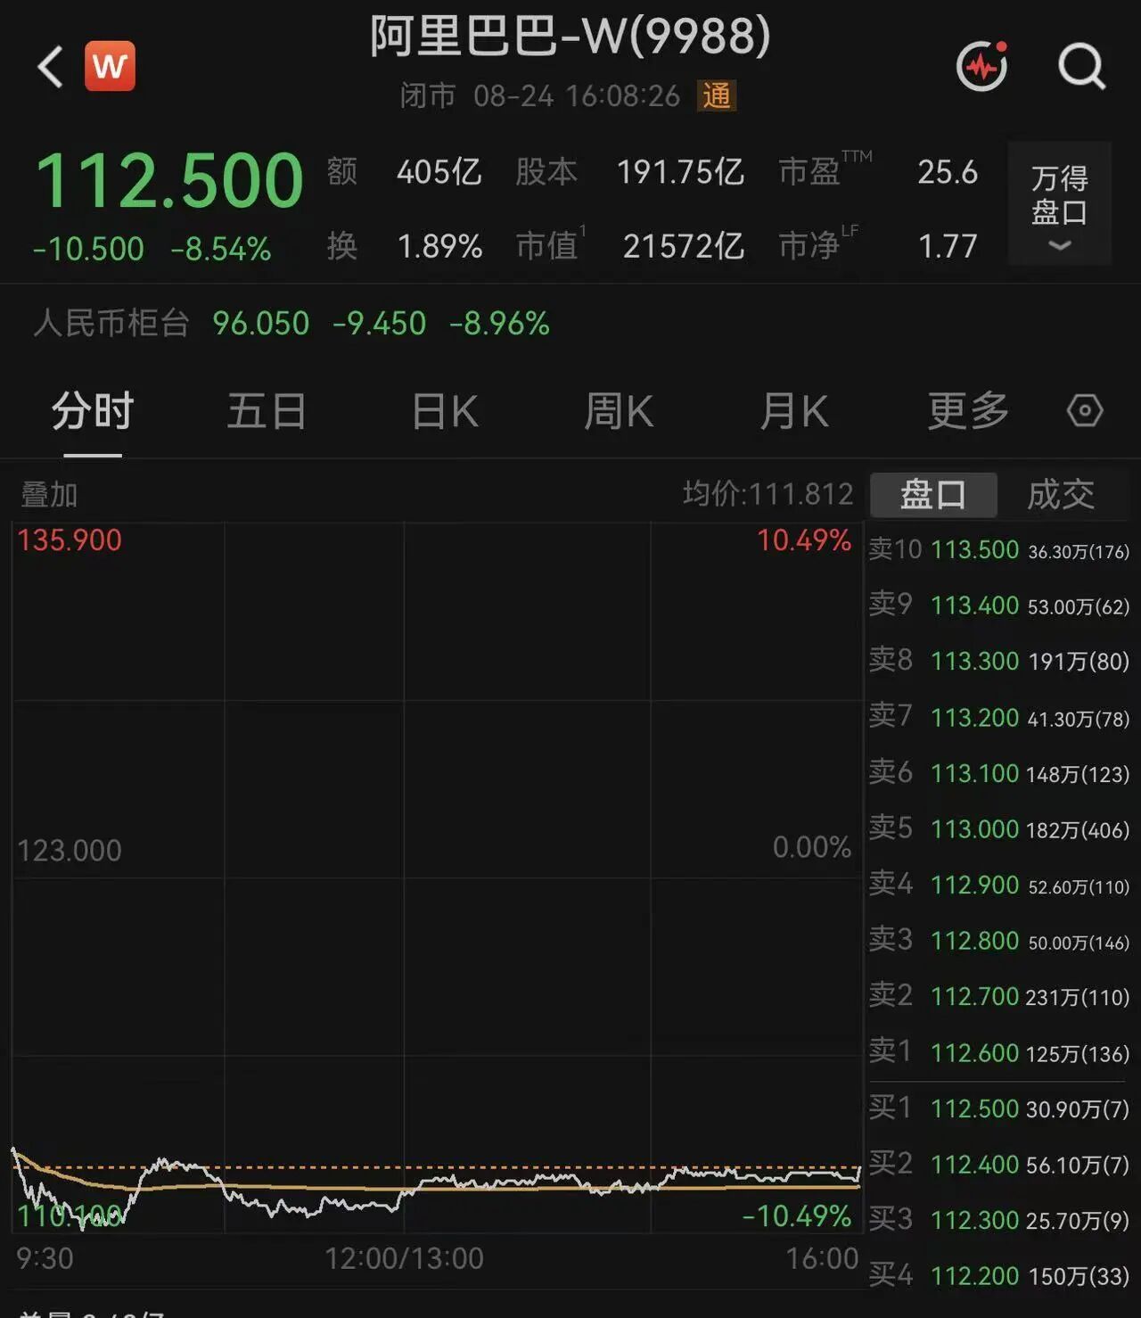Tap the 叠加 overlay button
This screenshot has width=1141, height=1318.
49,495
